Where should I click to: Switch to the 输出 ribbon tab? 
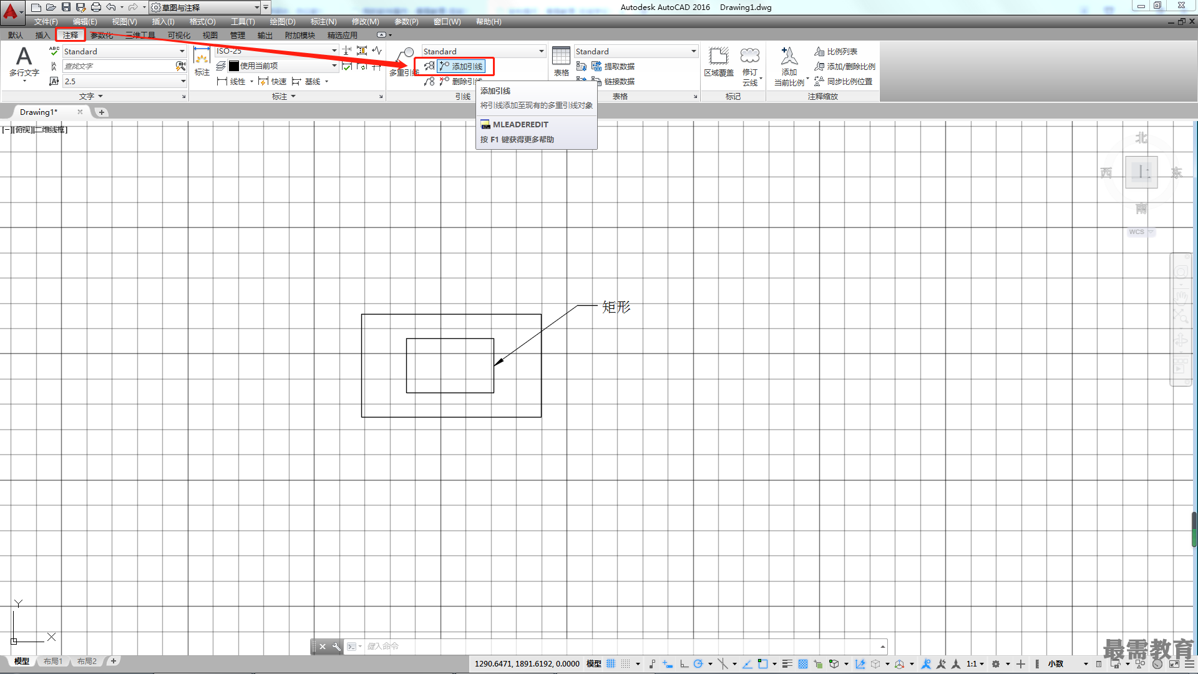(265, 36)
